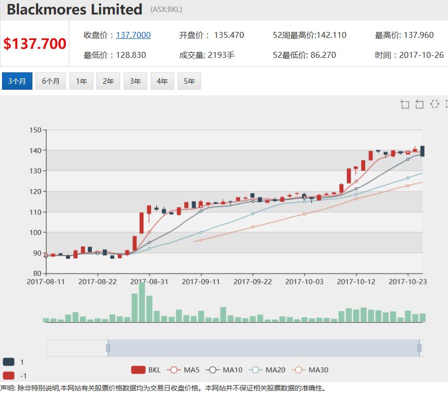This screenshot has width=448, height=394.
Task: Switch to the 6个月 time range
Action: point(50,81)
